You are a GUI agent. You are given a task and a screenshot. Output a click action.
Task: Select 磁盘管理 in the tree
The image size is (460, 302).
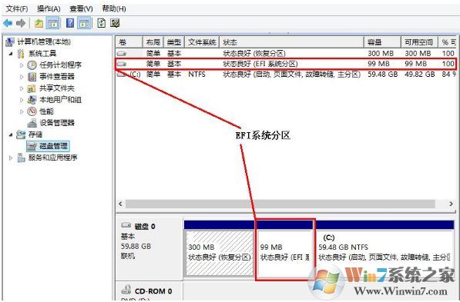[48, 146]
